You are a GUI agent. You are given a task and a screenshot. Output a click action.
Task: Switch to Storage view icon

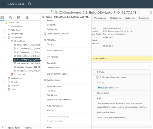(19, 18)
